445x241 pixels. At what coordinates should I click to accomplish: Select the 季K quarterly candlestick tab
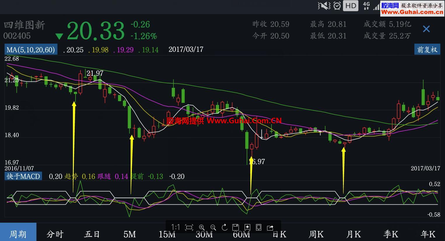(x=391, y=234)
